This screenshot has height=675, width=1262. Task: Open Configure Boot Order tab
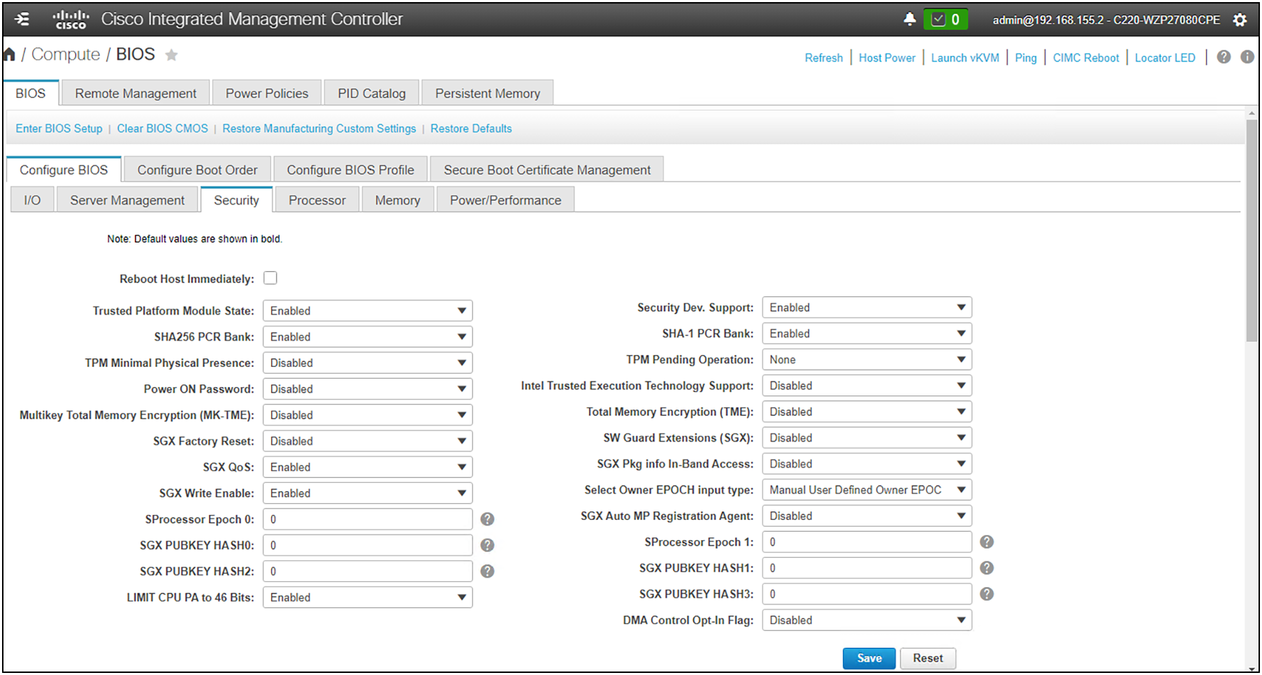pyautogui.click(x=197, y=170)
